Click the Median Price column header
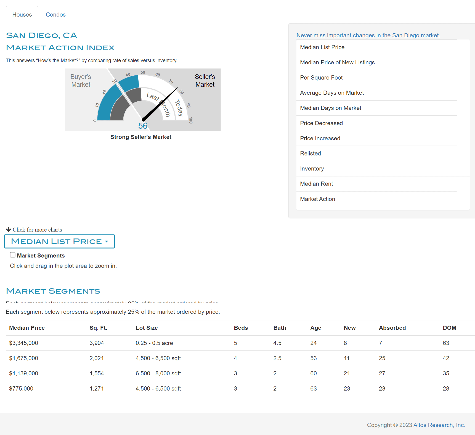This screenshot has width=475, height=435. (27, 328)
